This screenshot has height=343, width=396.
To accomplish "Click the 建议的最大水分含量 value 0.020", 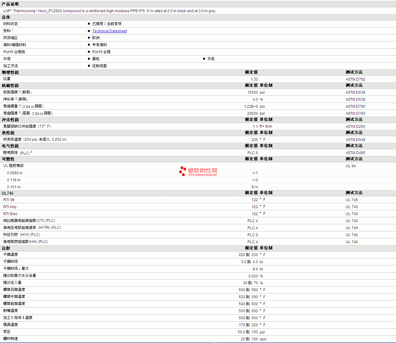I will click(x=253, y=276).
